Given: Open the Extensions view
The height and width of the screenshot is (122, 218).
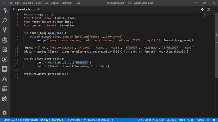Looking at the screenshot, I should click(x=5, y=50).
